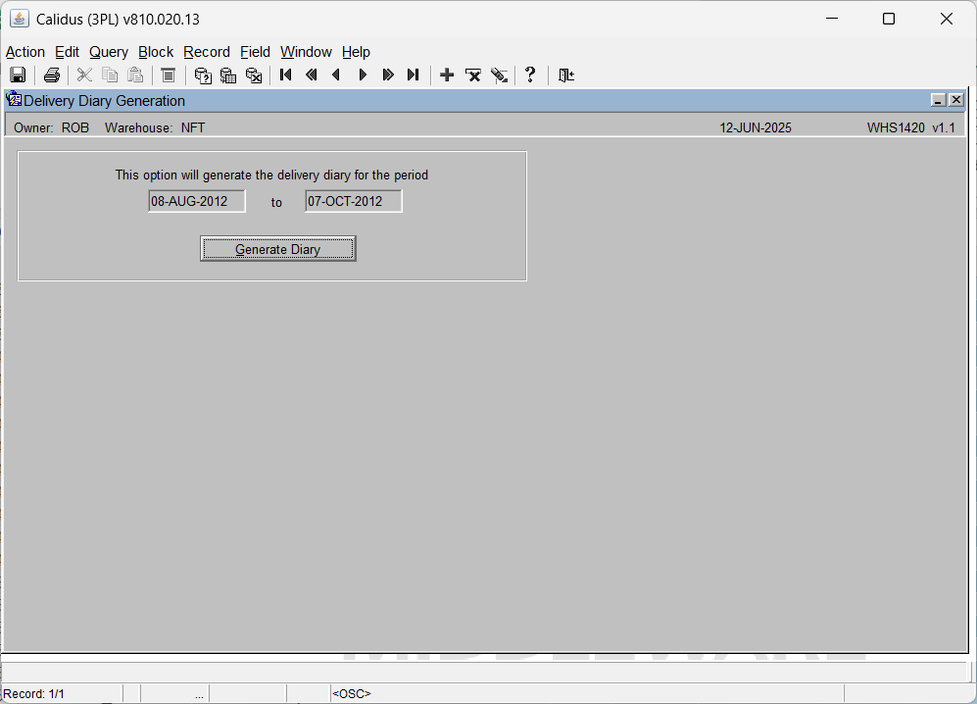Click the Enter Query database icon

pyautogui.click(x=203, y=75)
